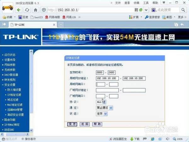Image resolution: width=189 pixels, height=142 pixels.
Task: Open IP地址过滤 submenu item
Action: point(14,95)
